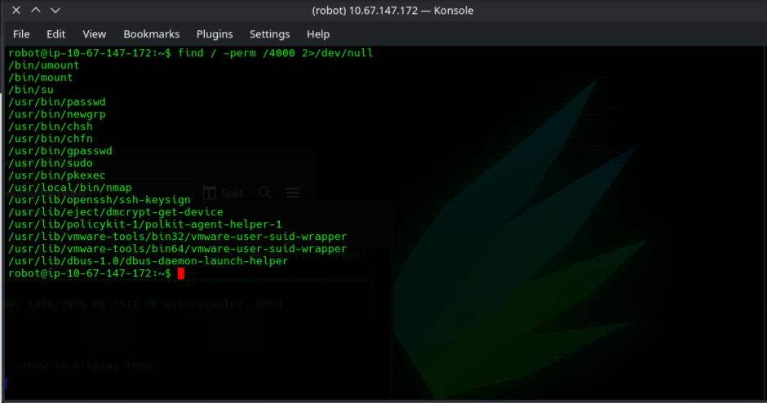Open the Plugins menu
Image resolution: width=767 pixels, height=403 pixels.
pos(215,34)
